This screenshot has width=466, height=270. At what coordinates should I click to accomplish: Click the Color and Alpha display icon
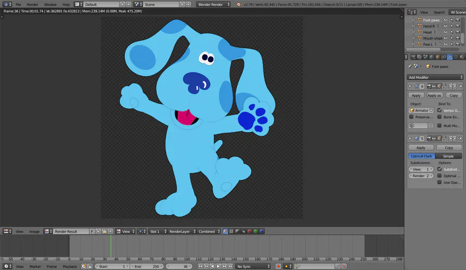pos(226,231)
